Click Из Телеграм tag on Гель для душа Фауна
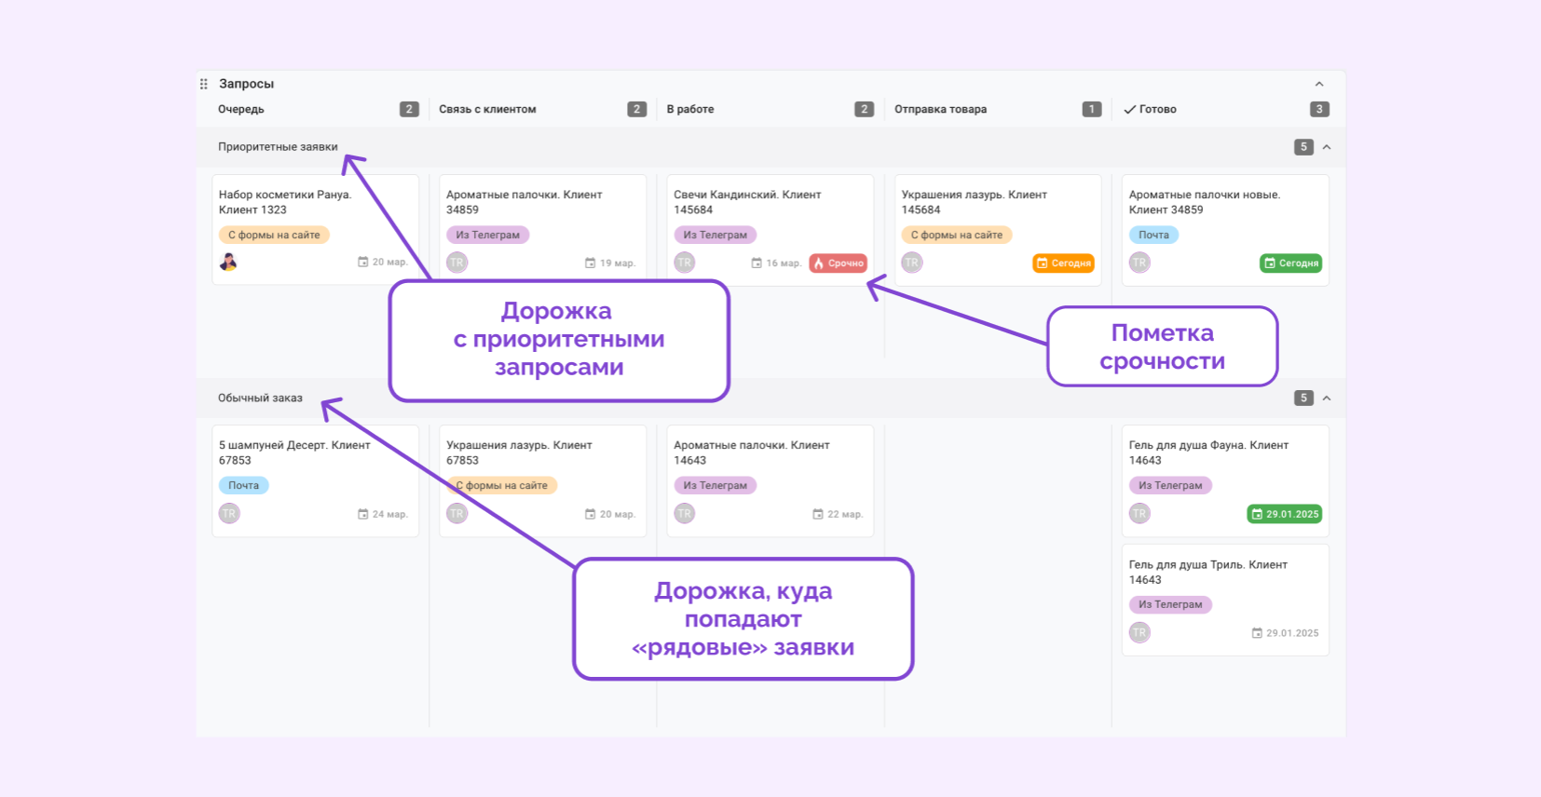The height and width of the screenshot is (797, 1541). coord(1170,486)
